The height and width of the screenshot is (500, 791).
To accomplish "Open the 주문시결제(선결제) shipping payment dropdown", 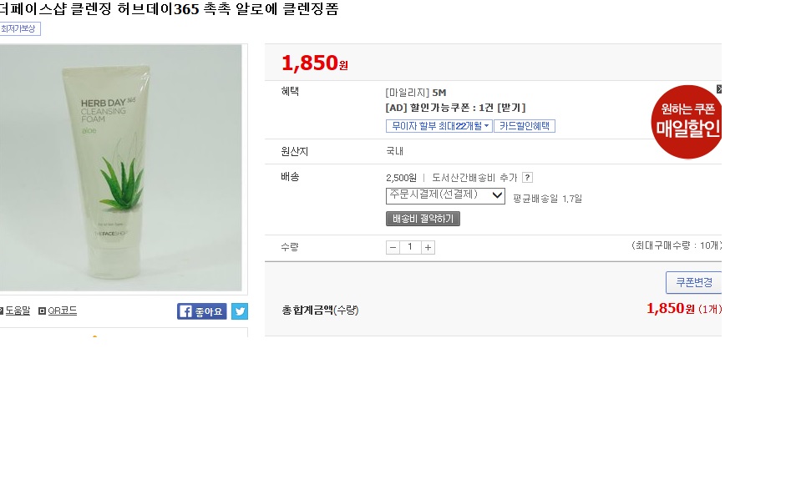I will [445, 195].
